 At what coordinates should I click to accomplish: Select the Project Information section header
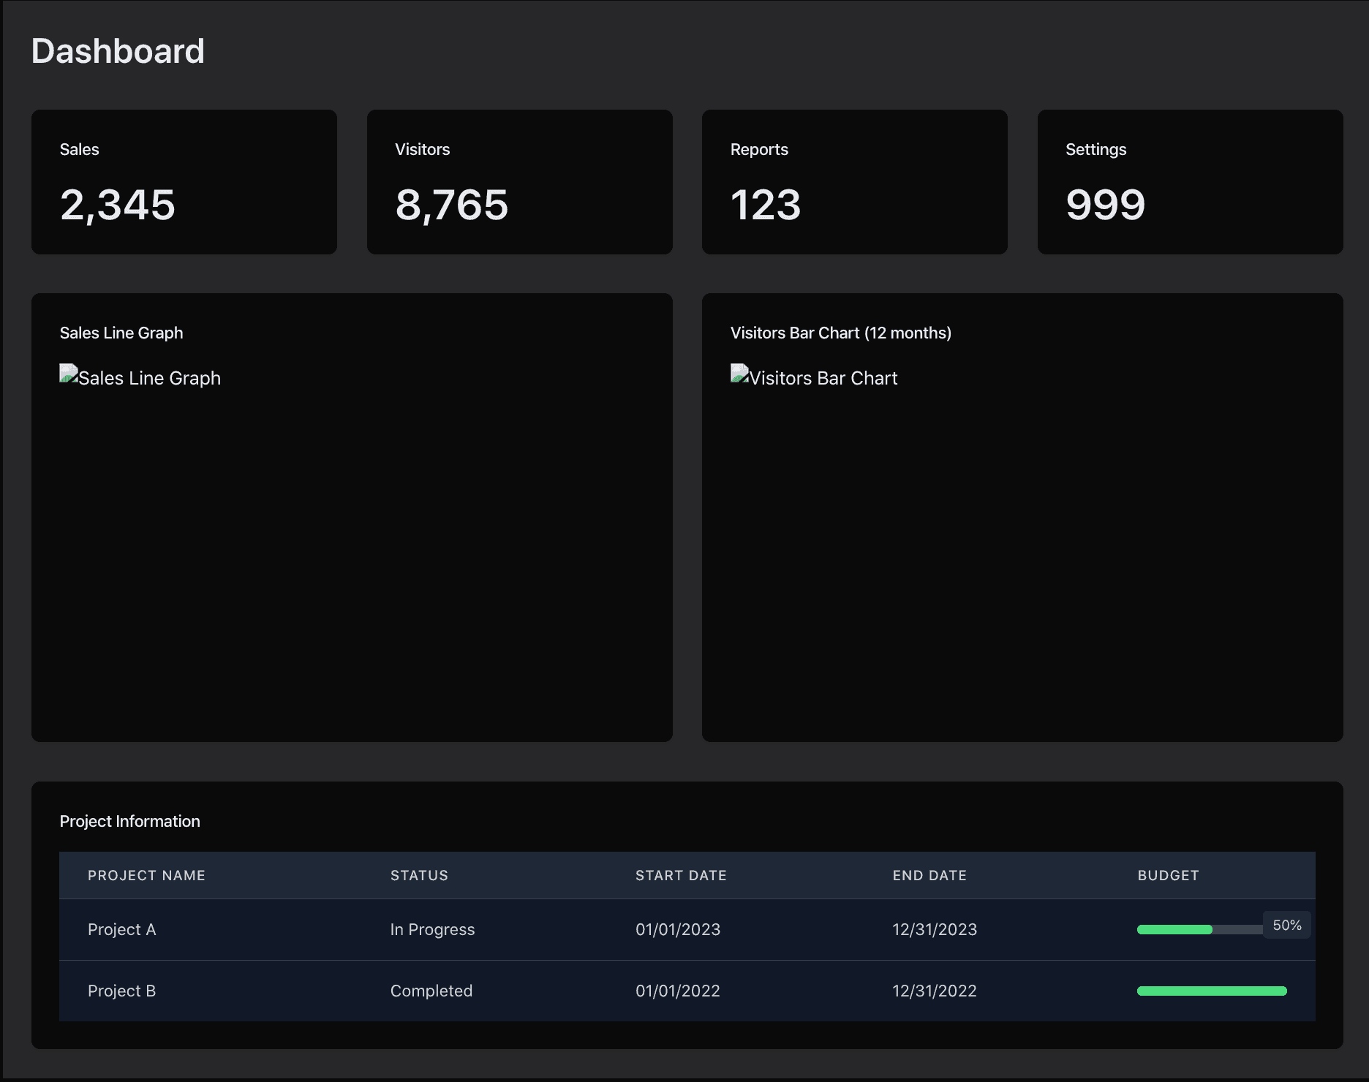(x=129, y=821)
